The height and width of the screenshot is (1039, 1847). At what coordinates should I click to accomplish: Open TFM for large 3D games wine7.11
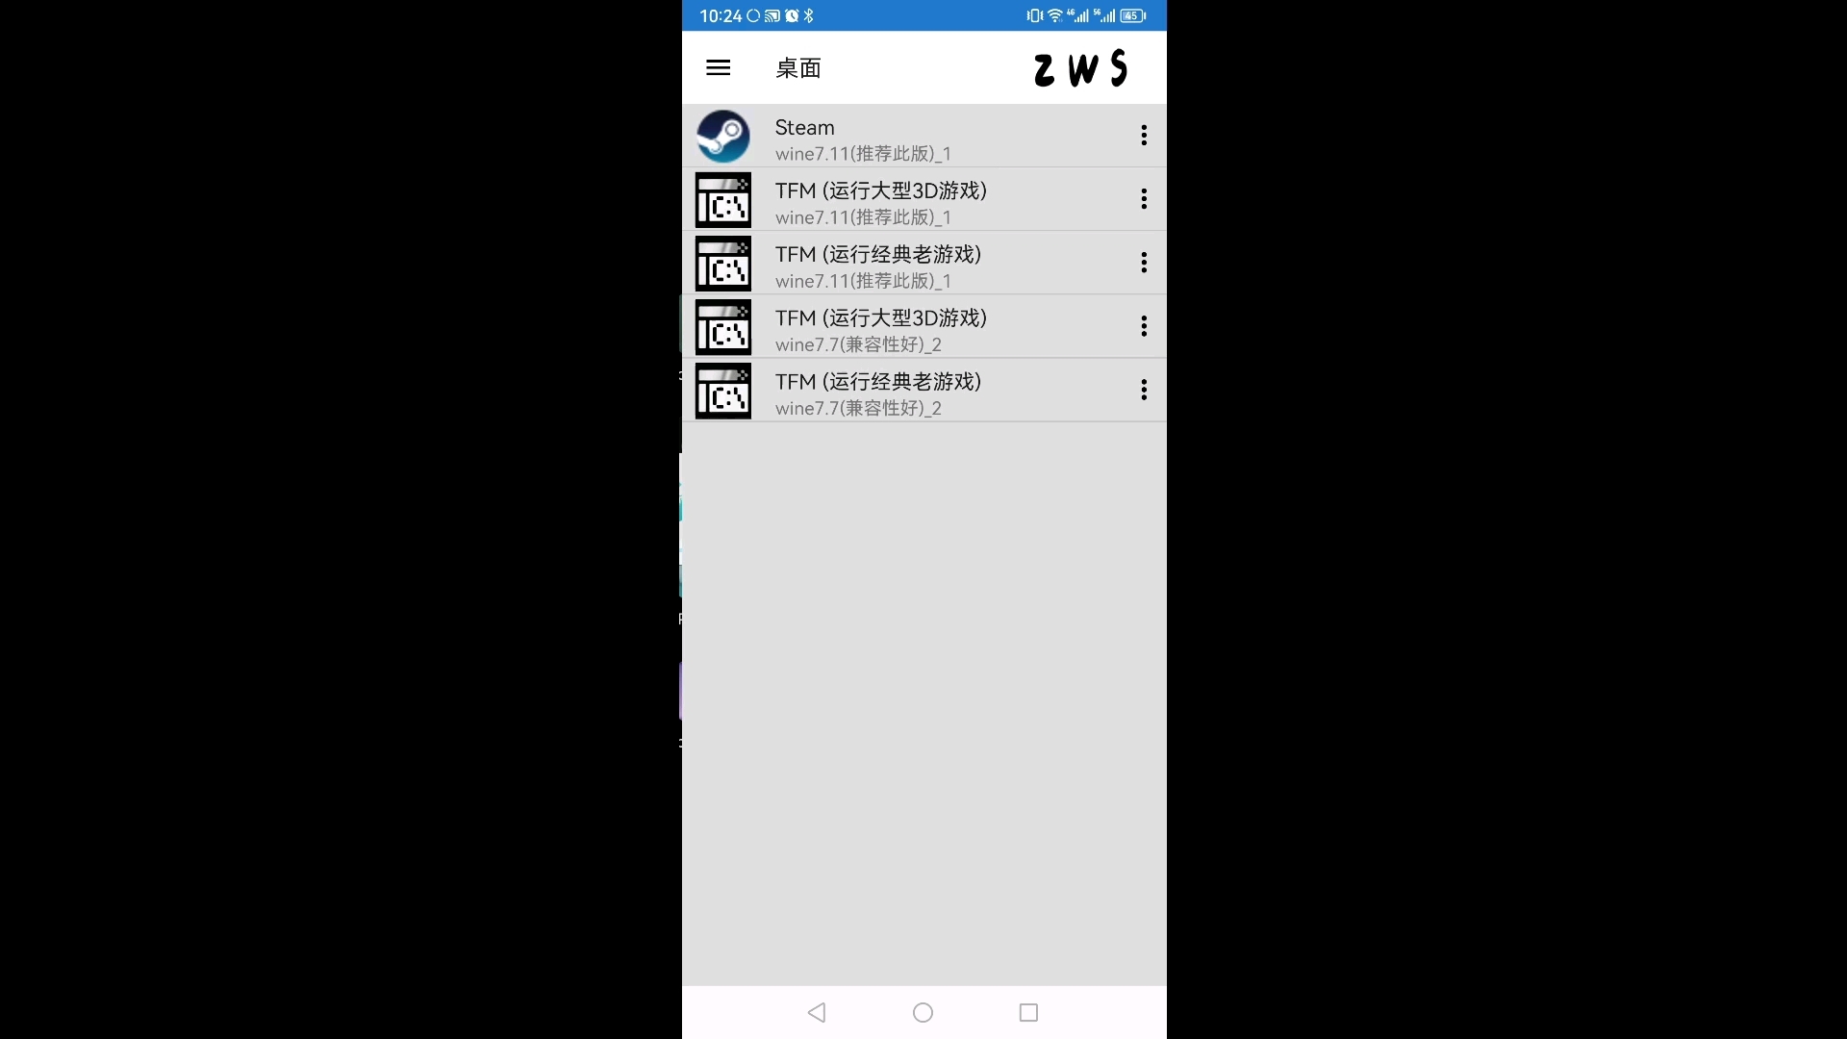click(x=923, y=200)
